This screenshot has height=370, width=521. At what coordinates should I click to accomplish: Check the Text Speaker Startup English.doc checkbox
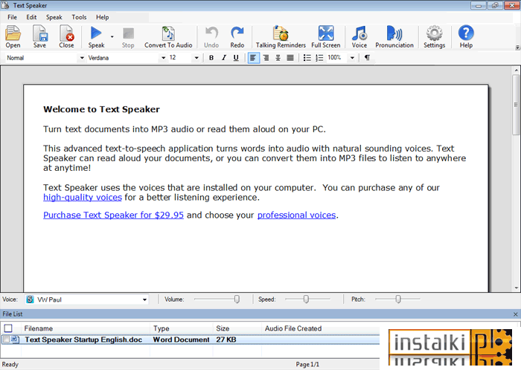pyautogui.click(x=6, y=339)
